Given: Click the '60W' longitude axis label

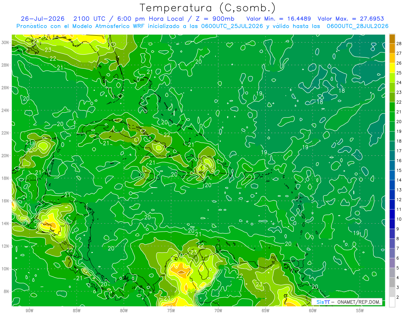Looking at the screenshot, I should click(313, 311).
